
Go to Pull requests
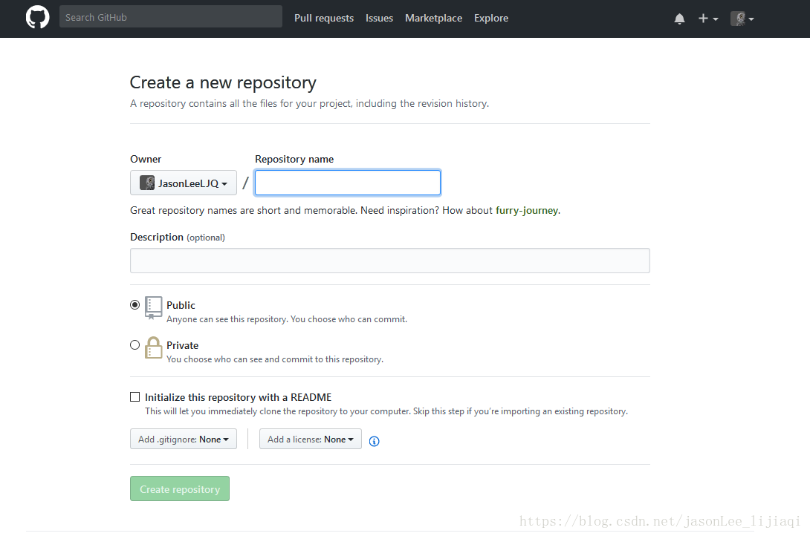324,18
